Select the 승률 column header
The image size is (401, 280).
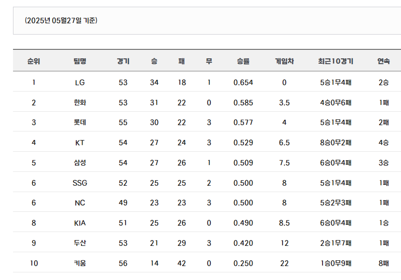[x=243, y=61]
